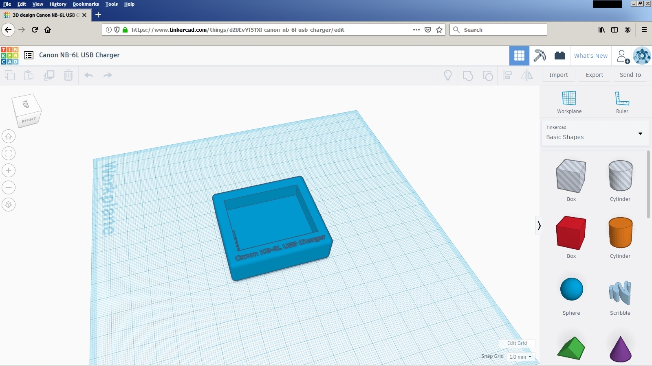Switch to 3D design grid view

pos(519,56)
